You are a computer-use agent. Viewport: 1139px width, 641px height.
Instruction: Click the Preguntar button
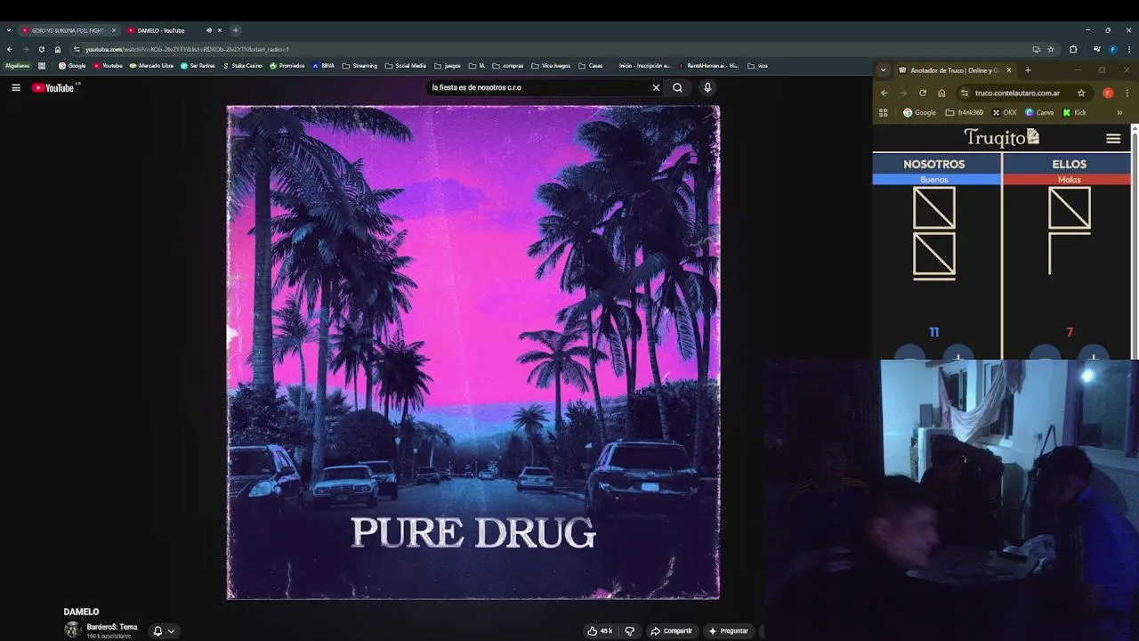(x=728, y=630)
